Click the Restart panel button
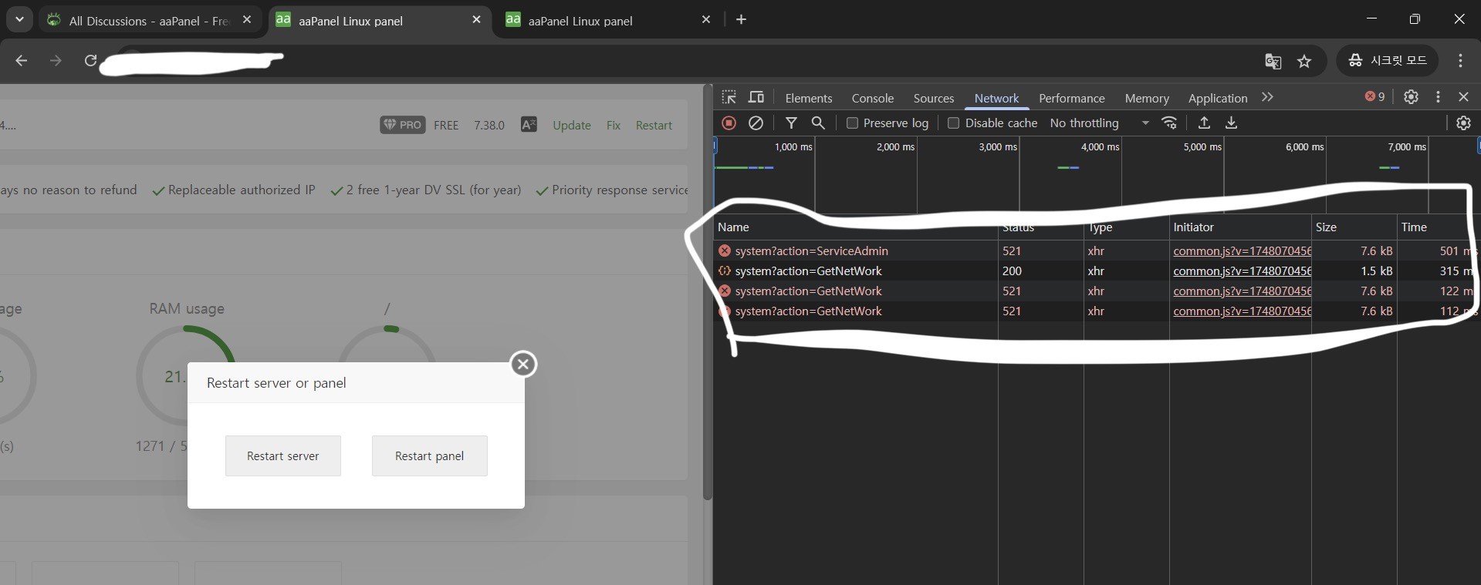This screenshot has height=585, width=1481. 429,456
